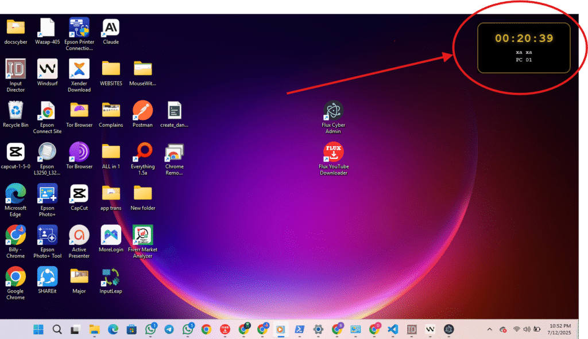Image resolution: width=588 pixels, height=339 pixels.
Task: Select the SHAREit desktop shortcut
Action: 47,277
